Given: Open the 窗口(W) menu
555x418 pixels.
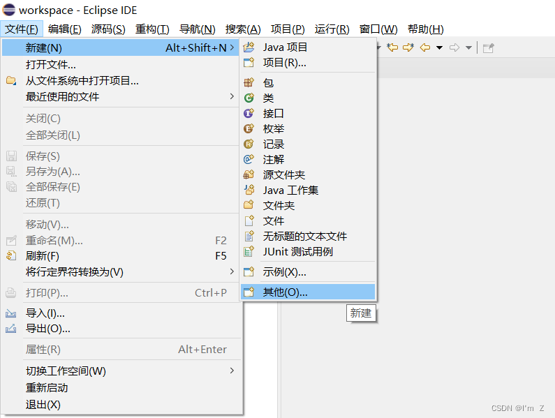Looking at the screenshot, I should (x=378, y=29).
